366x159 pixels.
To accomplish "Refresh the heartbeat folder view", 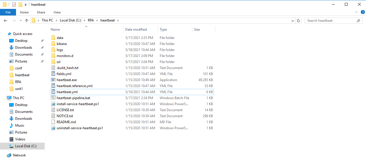I will tap(298, 21).
